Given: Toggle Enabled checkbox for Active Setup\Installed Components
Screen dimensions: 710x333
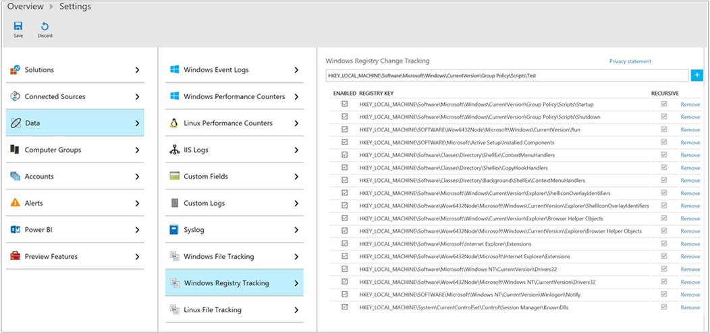Looking at the screenshot, I should click(x=345, y=142).
